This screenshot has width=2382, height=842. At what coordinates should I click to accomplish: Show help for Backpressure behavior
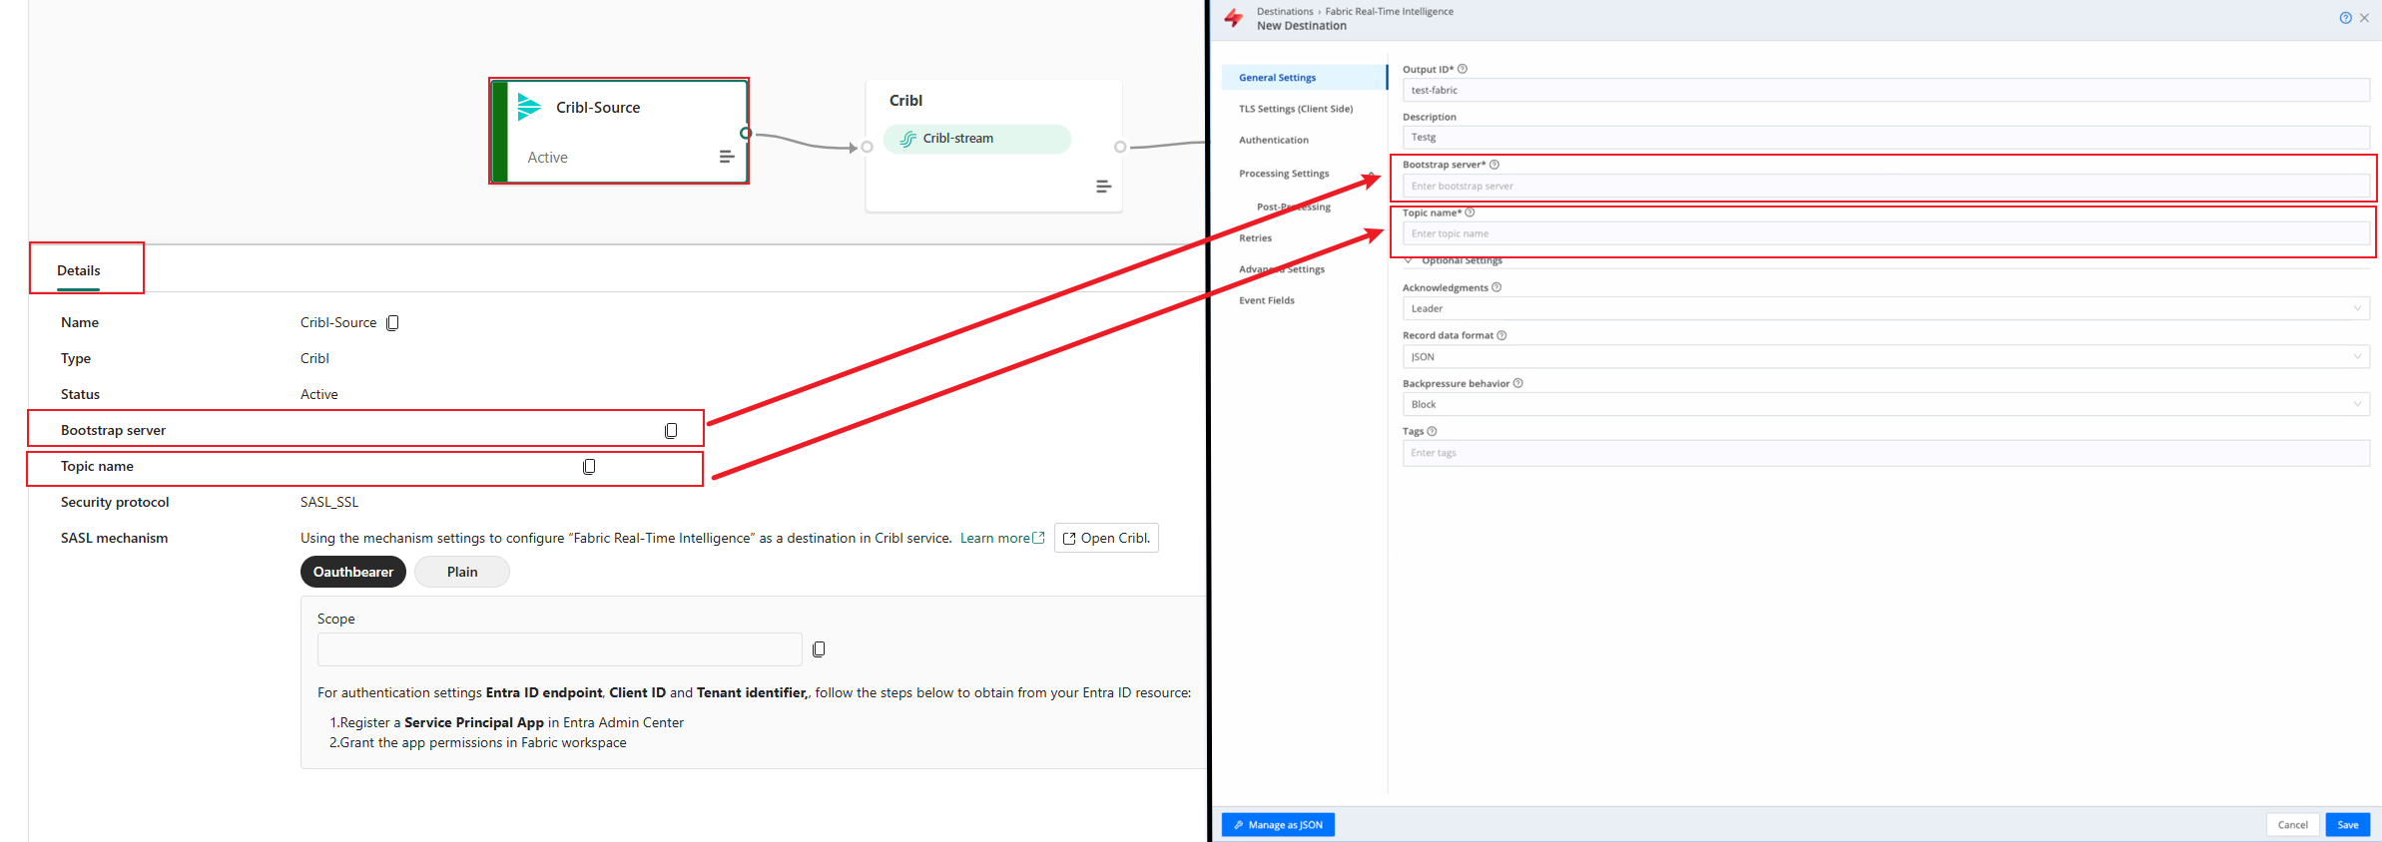pyautogui.click(x=1517, y=383)
